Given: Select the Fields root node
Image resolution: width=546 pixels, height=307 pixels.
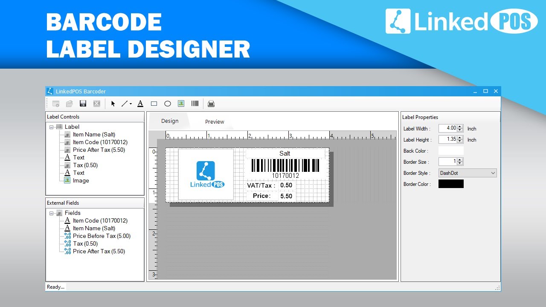Looking at the screenshot, I should click(x=73, y=213).
